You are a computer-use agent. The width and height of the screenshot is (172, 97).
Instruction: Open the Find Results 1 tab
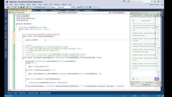pos(23,93)
